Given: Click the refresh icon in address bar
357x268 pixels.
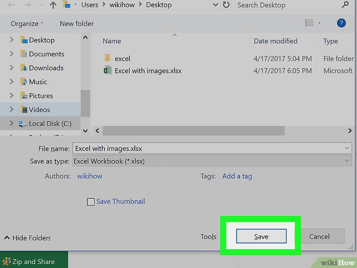Looking at the screenshot, I should tap(226, 4).
